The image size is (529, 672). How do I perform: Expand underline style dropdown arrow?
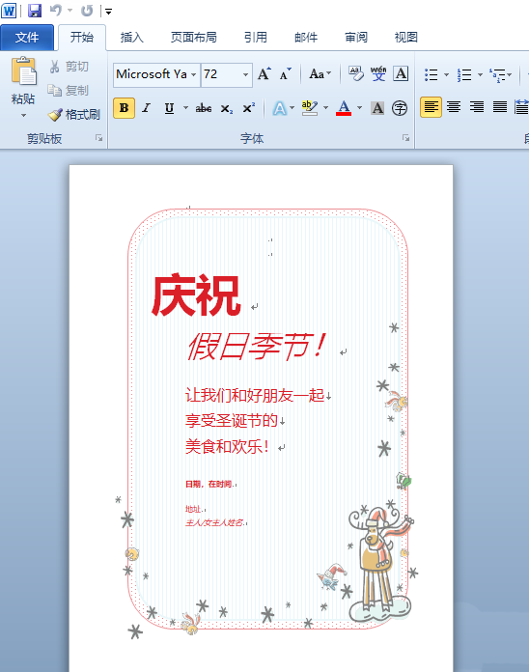click(186, 107)
